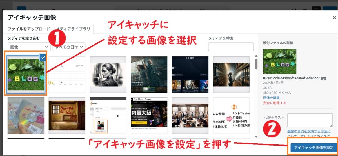This screenshot has height=156, width=338.
Task: Open the 画像 media type dropdown
Action: click(29, 47)
